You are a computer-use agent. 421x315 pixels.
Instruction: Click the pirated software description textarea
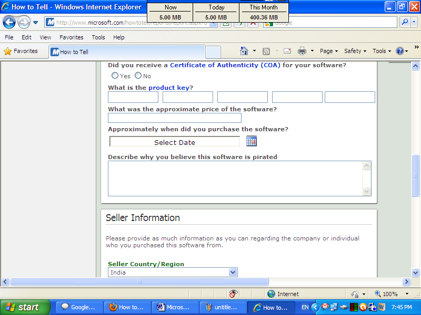pyautogui.click(x=239, y=178)
